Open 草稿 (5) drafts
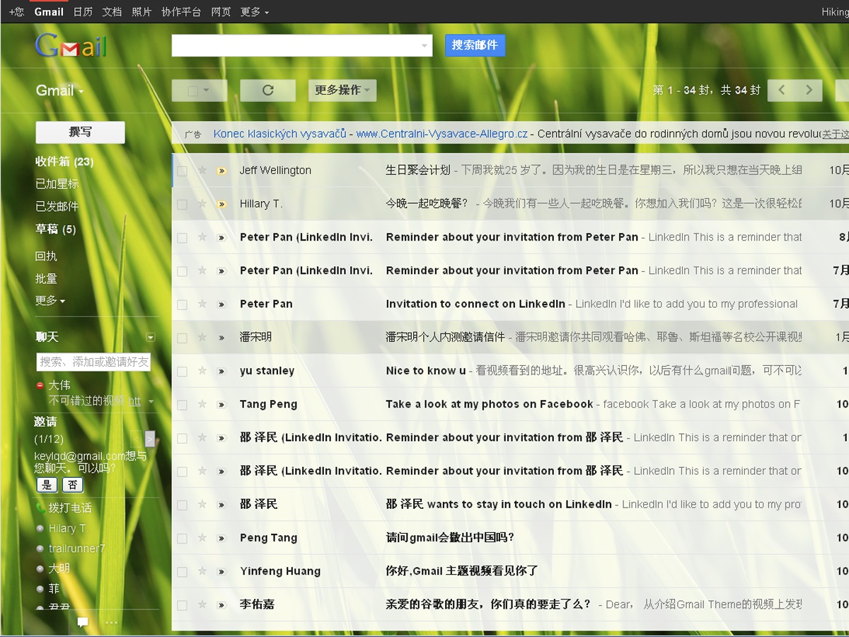Screen dimensions: 849x637 click(55, 229)
